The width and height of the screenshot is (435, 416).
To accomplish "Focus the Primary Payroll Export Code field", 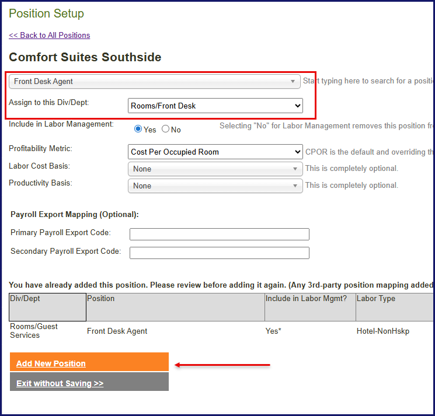I will 219,234.
